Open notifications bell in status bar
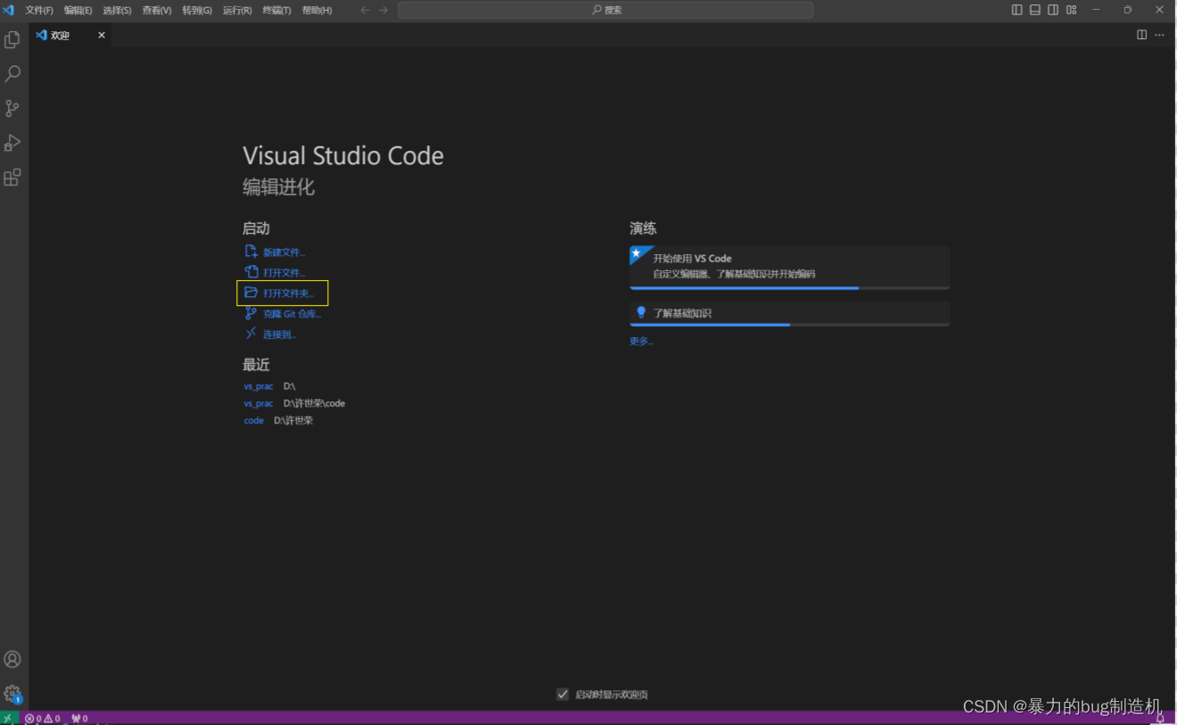1177x725 pixels. 1160,718
